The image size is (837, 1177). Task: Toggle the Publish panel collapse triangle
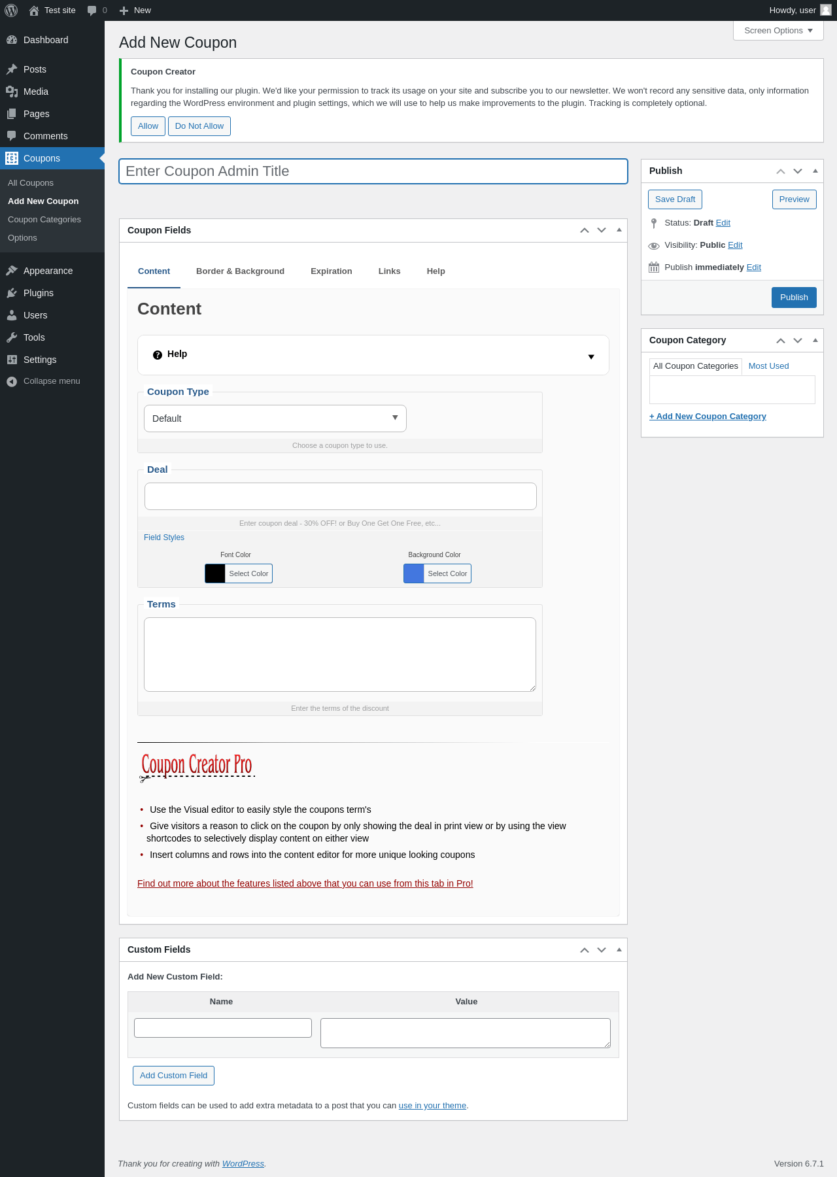(815, 171)
